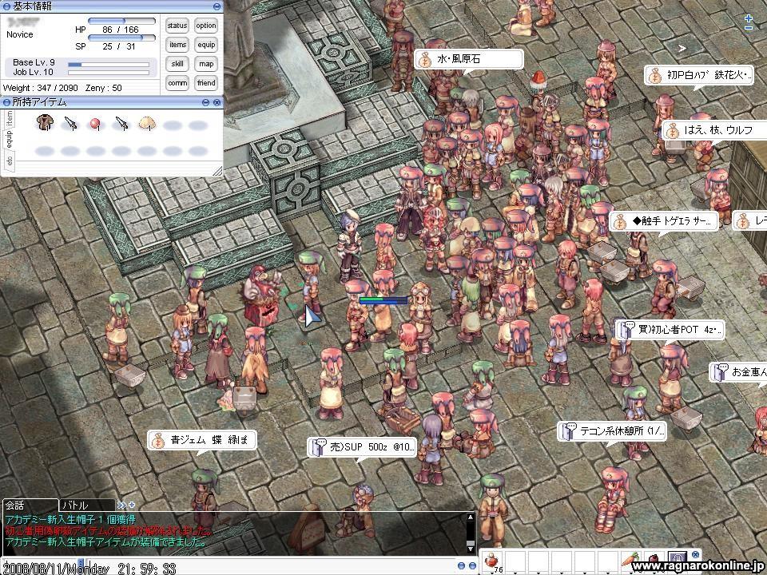Screen dimensions: 767x575
Task: Use the purple skill hotkey slot
Action: 678,560
